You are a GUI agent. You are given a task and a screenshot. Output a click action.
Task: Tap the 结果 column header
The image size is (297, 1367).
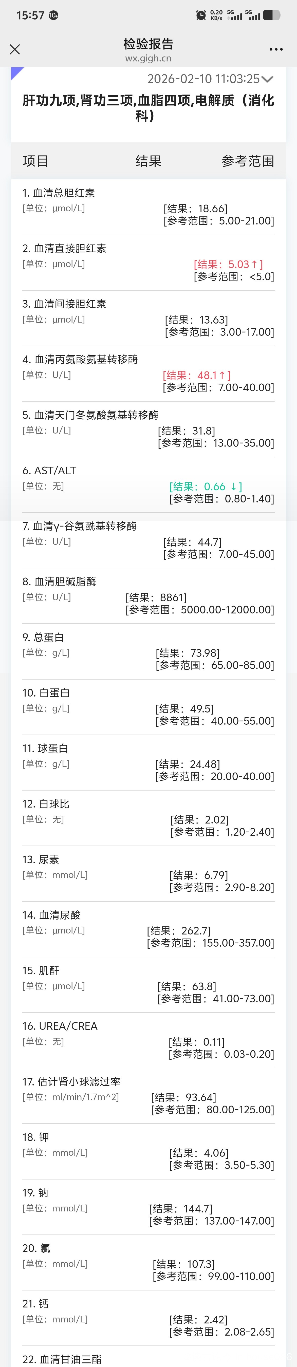[148, 161]
